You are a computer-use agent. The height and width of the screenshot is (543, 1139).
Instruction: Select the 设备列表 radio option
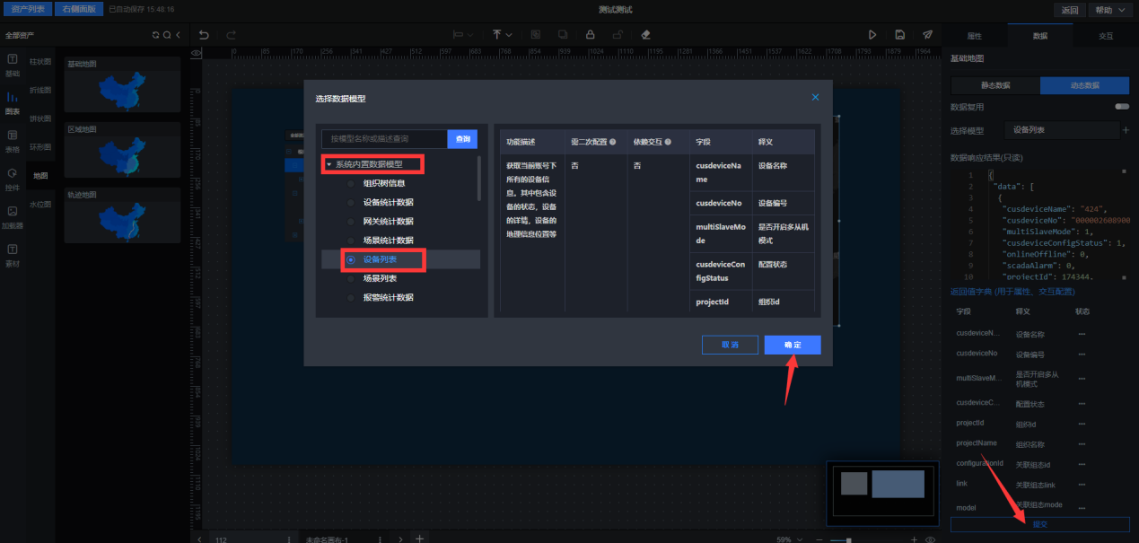click(351, 259)
